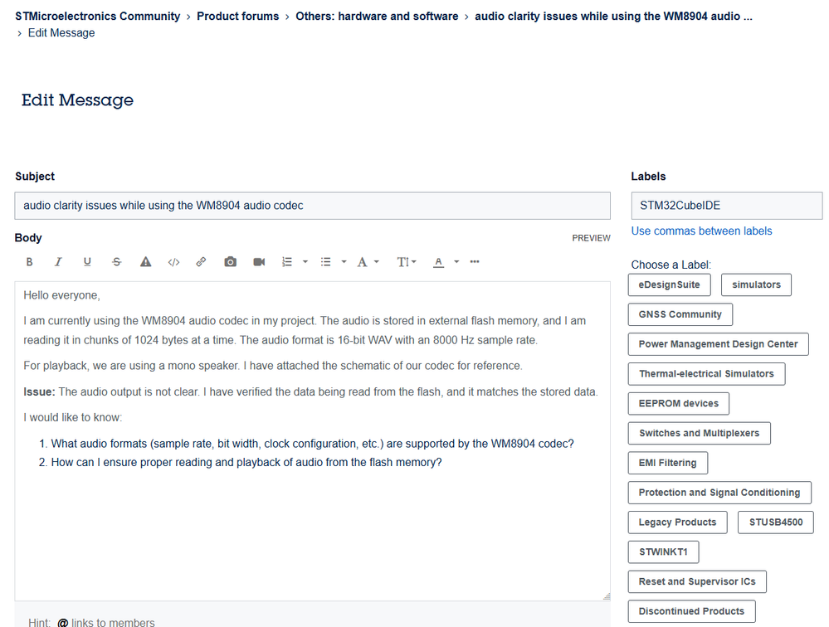Select the simulators label
Viewport: 829px width, 627px height.
coord(756,284)
